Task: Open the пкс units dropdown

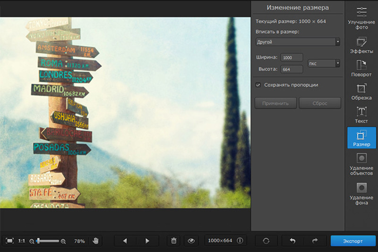Action: click(324, 63)
